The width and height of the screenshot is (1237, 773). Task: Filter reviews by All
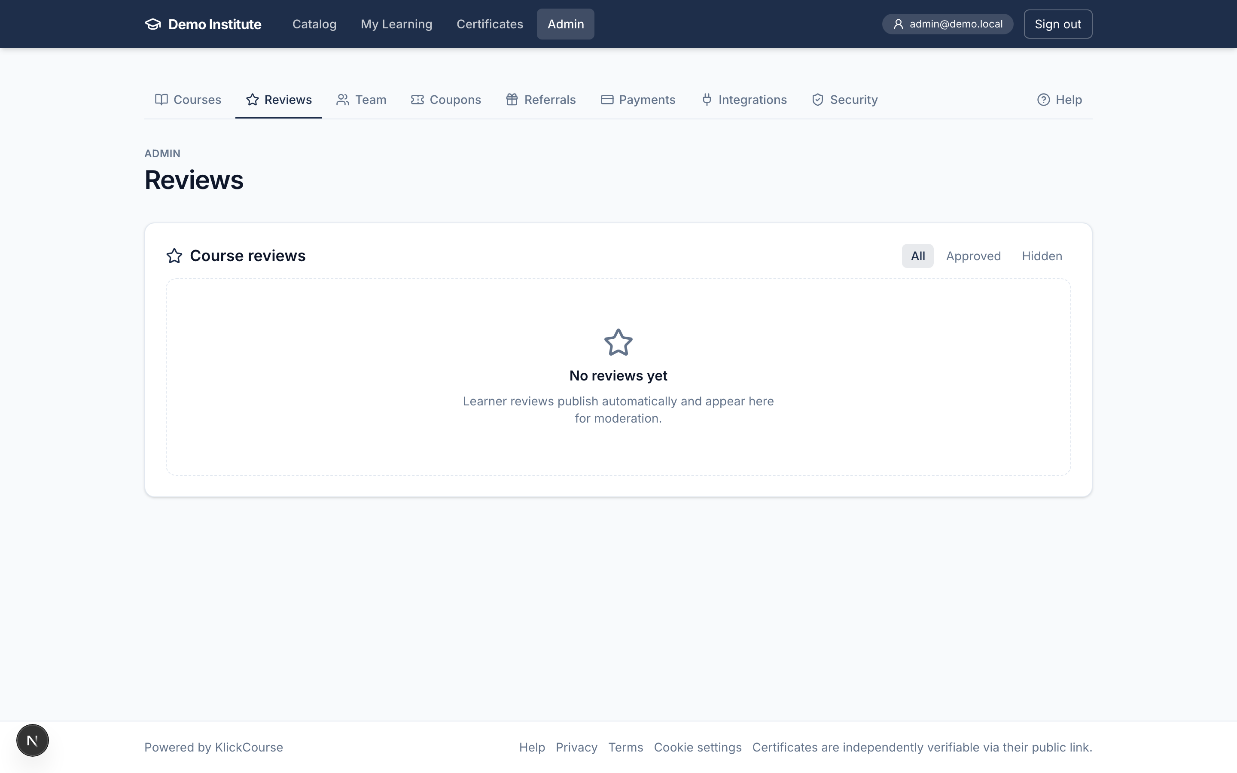click(x=917, y=256)
